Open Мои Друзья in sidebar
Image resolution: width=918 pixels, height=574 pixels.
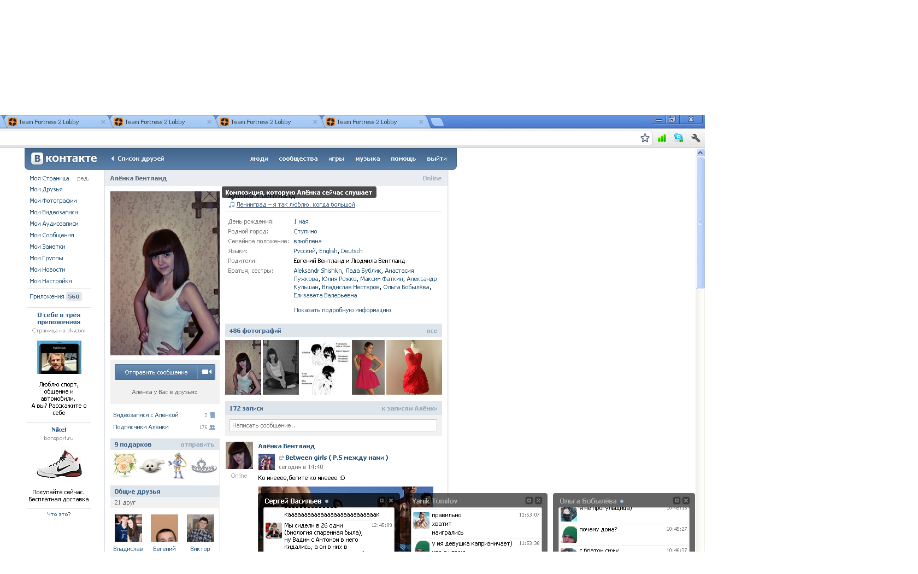pyautogui.click(x=46, y=189)
